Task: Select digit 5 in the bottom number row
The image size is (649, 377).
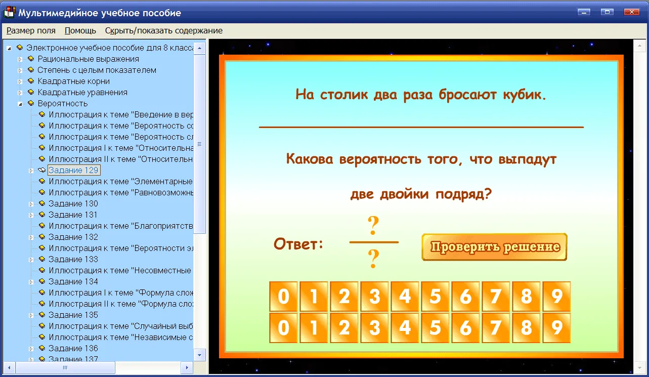Action: (x=435, y=328)
